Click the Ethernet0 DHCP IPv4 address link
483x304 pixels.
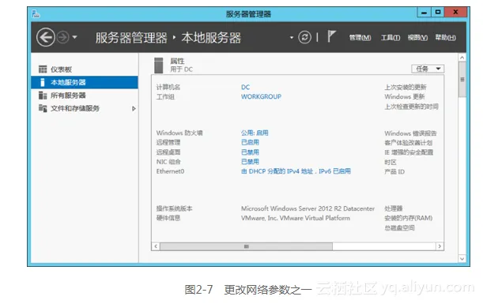pyautogui.click(x=296, y=171)
